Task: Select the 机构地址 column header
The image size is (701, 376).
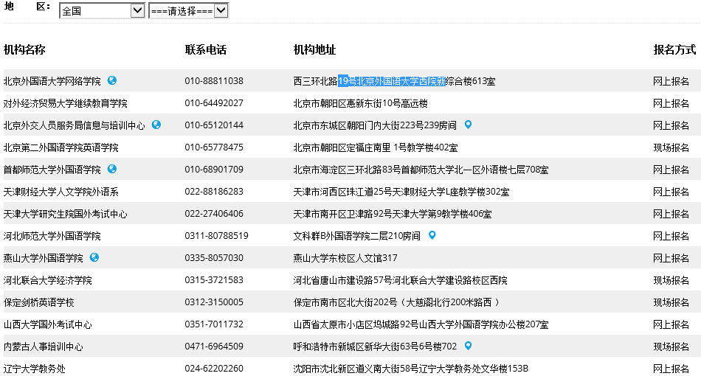Action: coord(314,50)
